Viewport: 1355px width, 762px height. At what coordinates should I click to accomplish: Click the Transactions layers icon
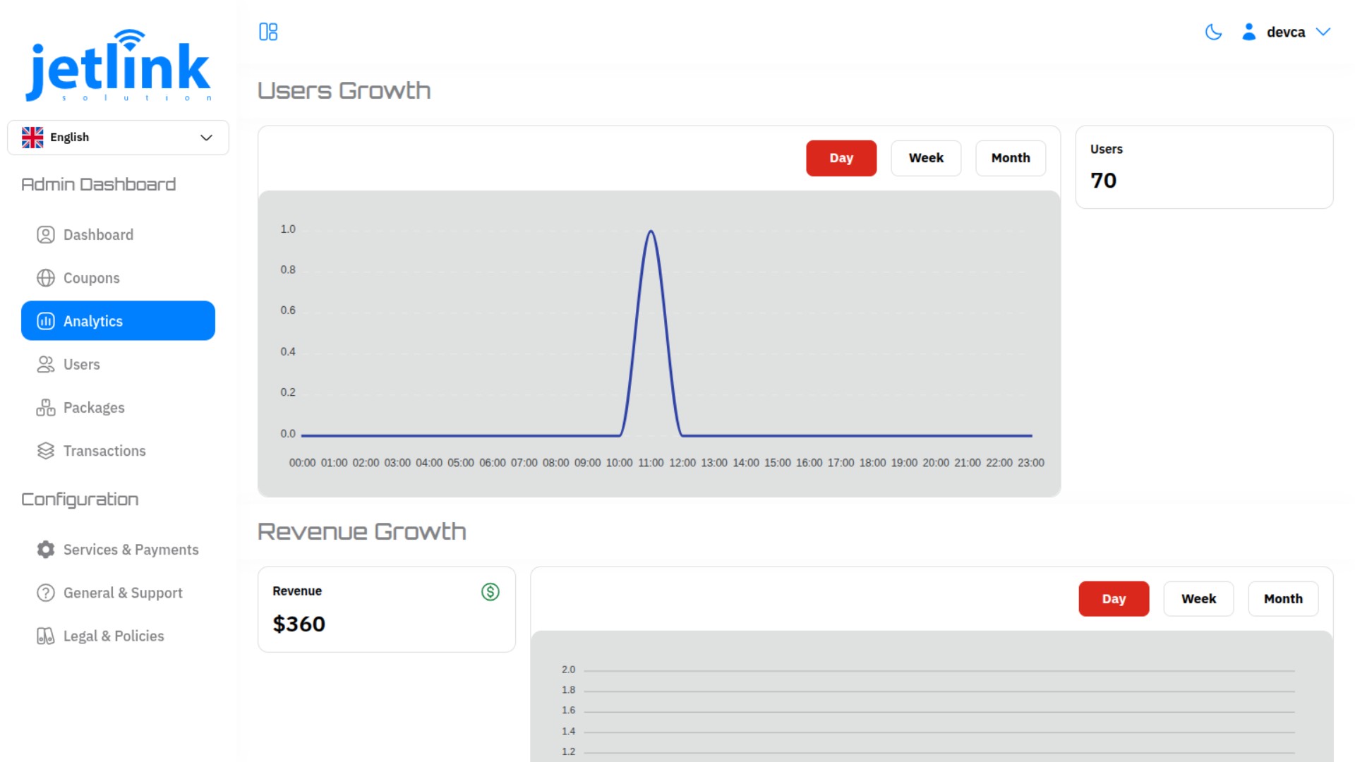coord(46,451)
